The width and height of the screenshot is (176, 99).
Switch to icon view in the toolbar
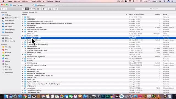click(x=23, y=9)
